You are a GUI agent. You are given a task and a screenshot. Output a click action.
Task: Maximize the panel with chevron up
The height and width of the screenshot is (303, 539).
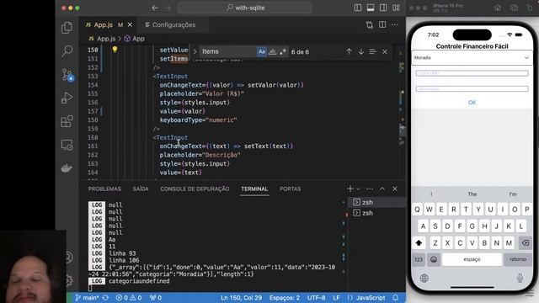tap(382, 189)
